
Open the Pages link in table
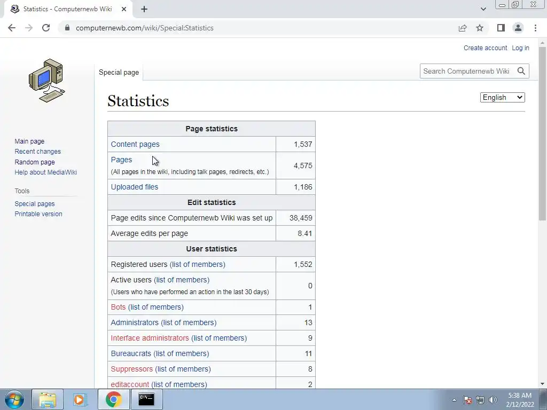pyautogui.click(x=121, y=160)
